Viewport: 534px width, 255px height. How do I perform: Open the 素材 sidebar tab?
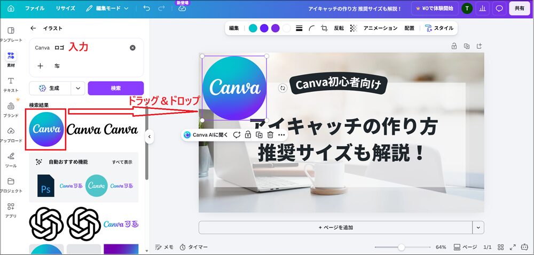[x=11, y=59]
